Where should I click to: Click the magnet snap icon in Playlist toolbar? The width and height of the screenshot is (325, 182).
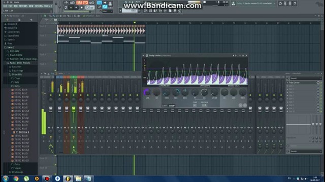(x=45, y=16)
